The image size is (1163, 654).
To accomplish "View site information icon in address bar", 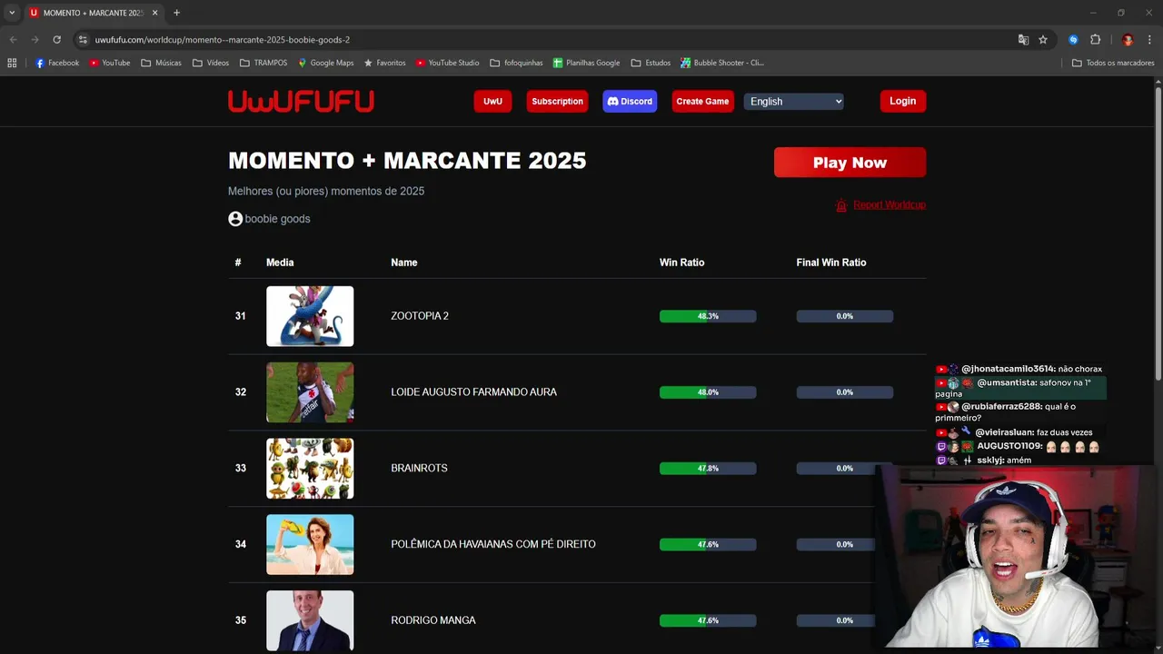I will [83, 40].
